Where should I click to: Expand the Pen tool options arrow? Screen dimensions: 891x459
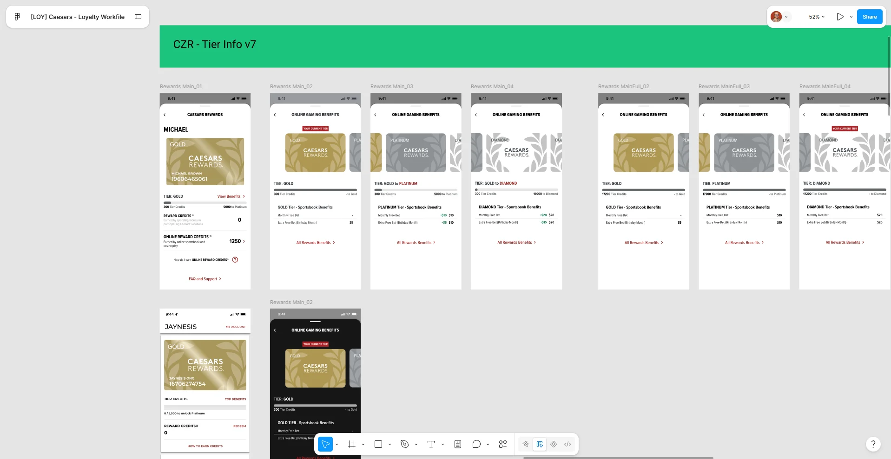[416, 444]
